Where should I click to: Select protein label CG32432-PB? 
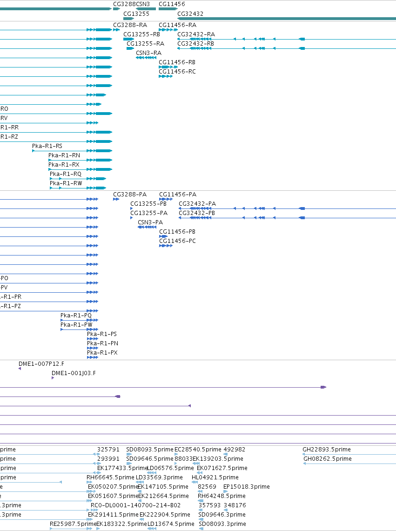[197, 213]
